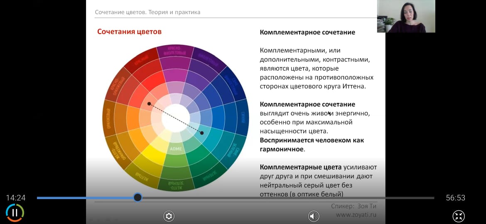This screenshot has width=486, height=224.
Task: Select the outer СИНИЙ blue segment
Action: (x=243, y=118)
